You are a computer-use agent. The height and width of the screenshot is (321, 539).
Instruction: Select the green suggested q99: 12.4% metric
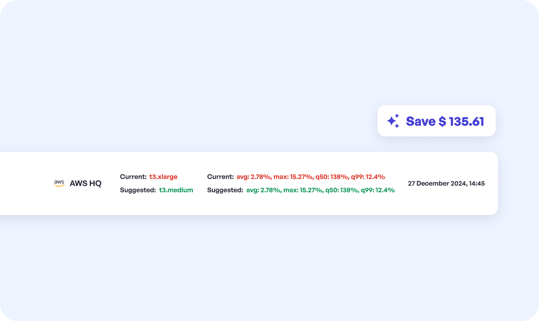tap(377, 190)
